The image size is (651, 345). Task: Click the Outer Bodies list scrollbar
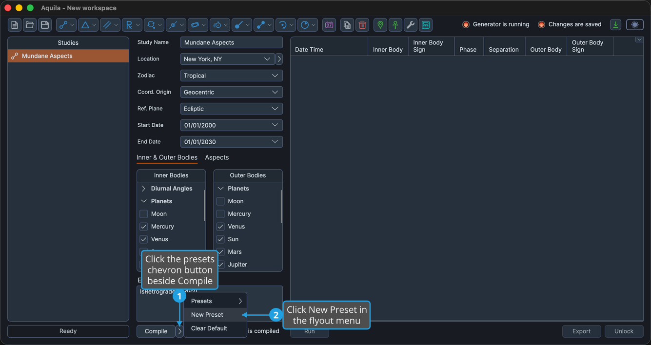click(281, 206)
